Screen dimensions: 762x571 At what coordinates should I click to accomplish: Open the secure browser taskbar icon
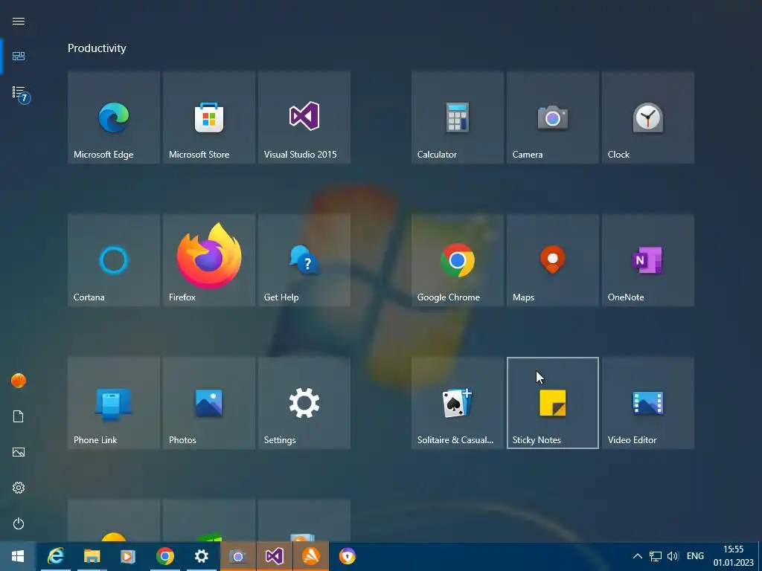[347, 556]
